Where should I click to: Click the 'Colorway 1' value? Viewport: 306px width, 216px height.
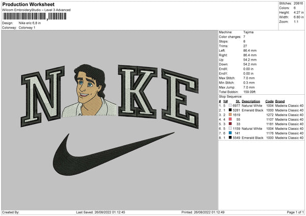(27, 28)
